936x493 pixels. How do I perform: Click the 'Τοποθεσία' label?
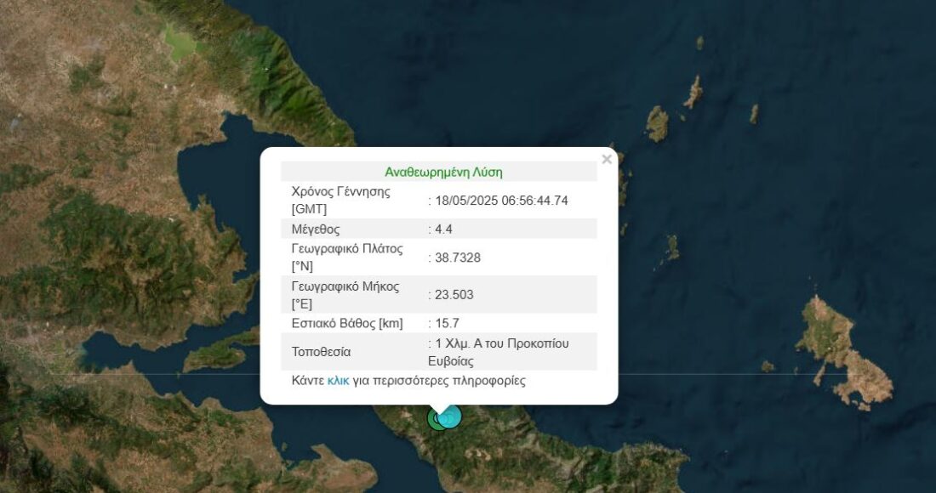(x=321, y=352)
